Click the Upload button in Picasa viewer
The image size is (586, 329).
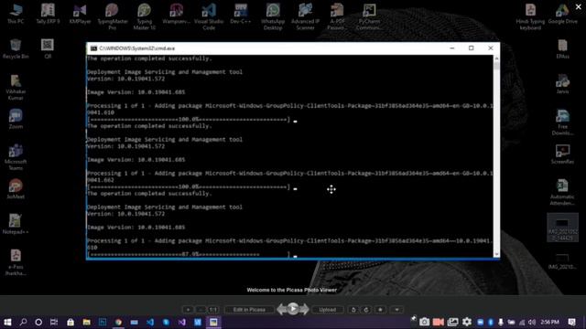point(328,310)
